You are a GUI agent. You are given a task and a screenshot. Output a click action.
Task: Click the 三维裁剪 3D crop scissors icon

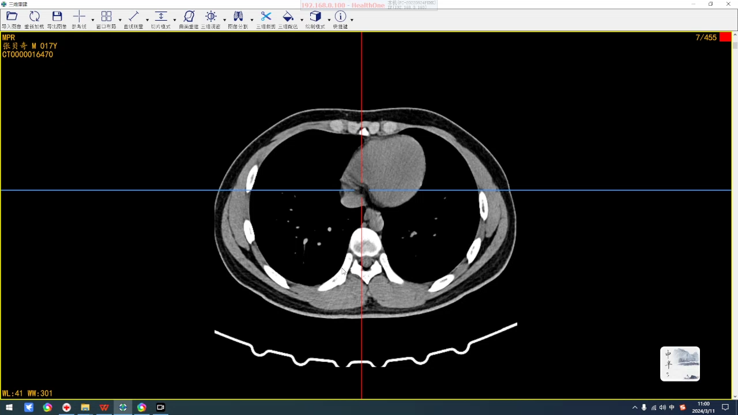tap(266, 17)
